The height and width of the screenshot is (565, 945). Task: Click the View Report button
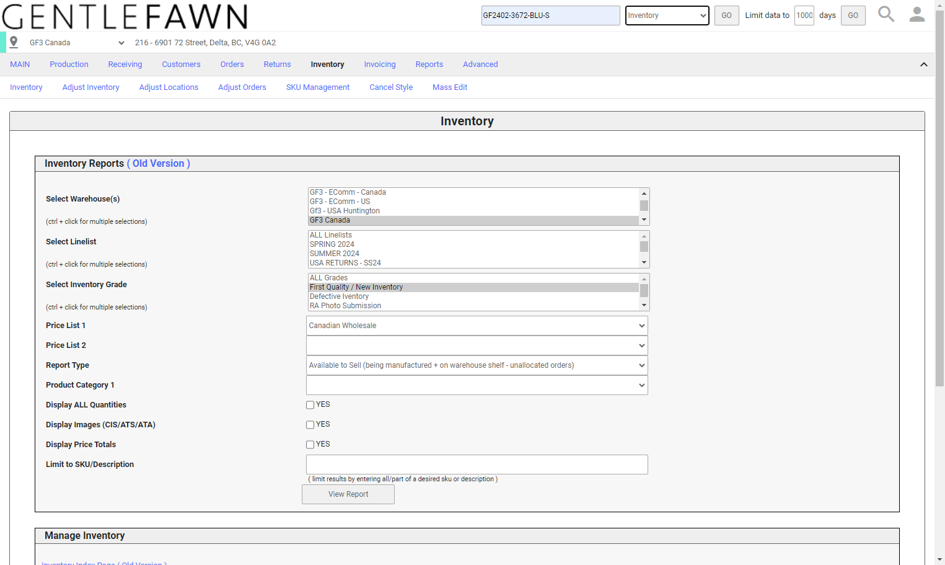click(348, 494)
